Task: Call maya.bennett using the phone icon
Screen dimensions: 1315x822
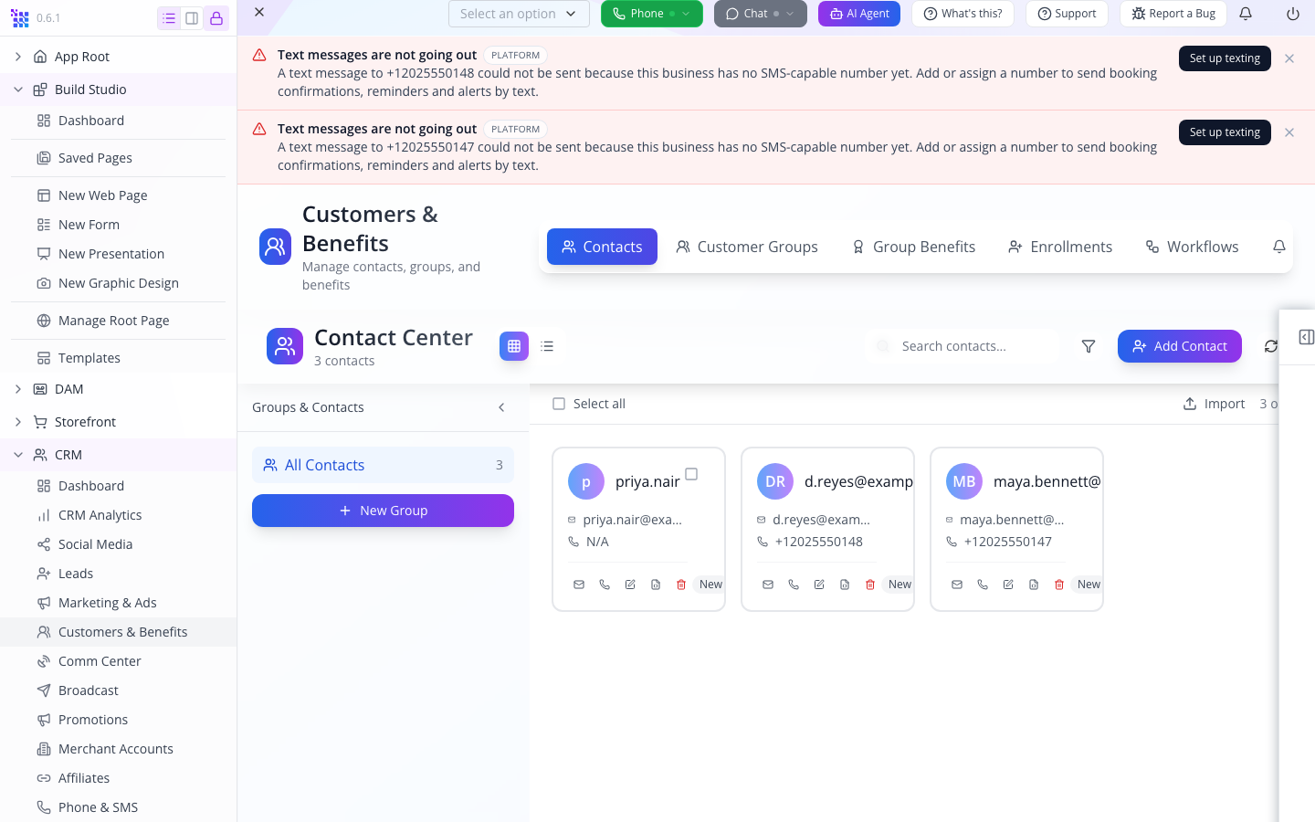Action: click(x=983, y=585)
